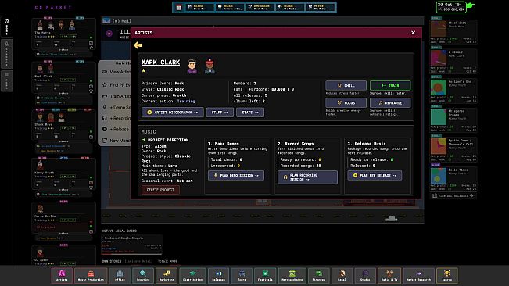This screenshot has height=286, width=509.
Task: Open Music Production from bottom bar
Action: (91, 275)
